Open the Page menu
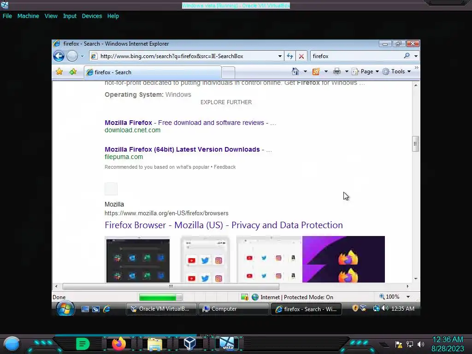Viewport: 472px width, 354px height. pos(365,71)
